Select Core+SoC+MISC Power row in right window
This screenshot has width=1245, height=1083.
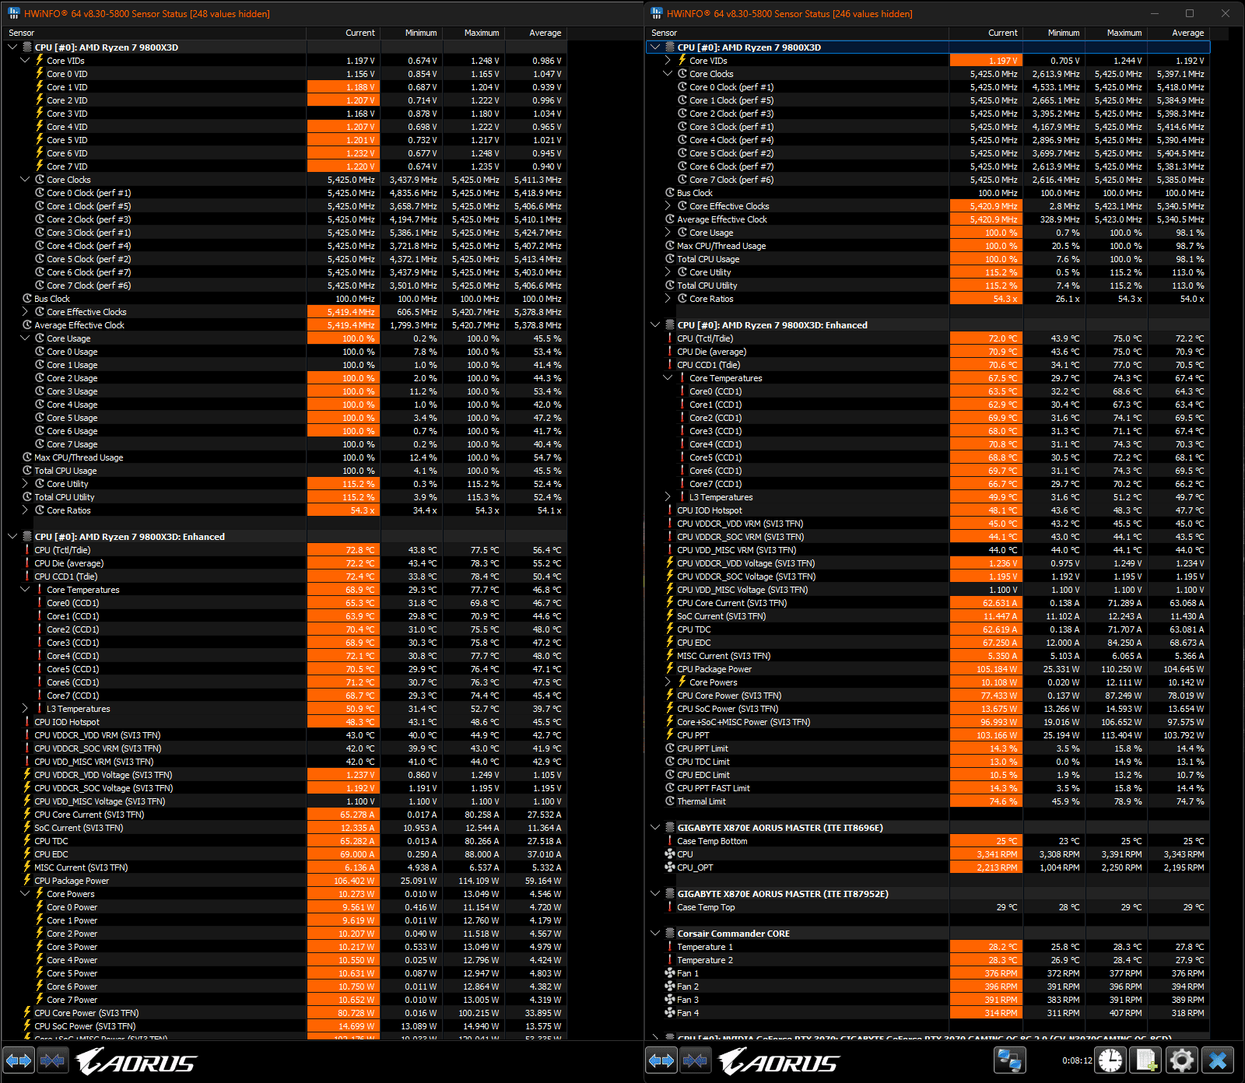[928, 722]
